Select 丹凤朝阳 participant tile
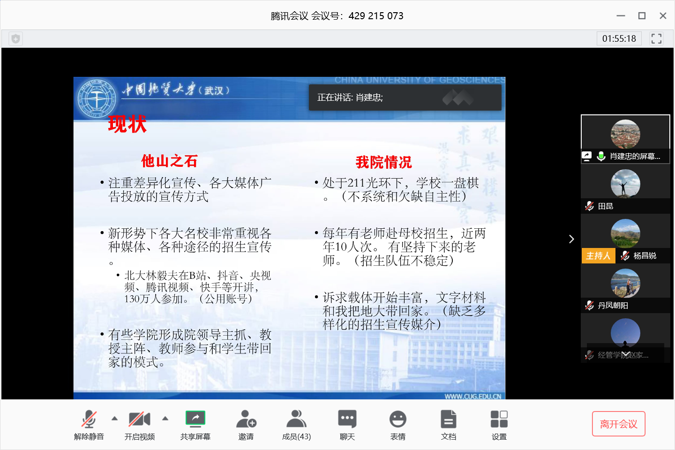The image size is (675, 450). point(625,288)
